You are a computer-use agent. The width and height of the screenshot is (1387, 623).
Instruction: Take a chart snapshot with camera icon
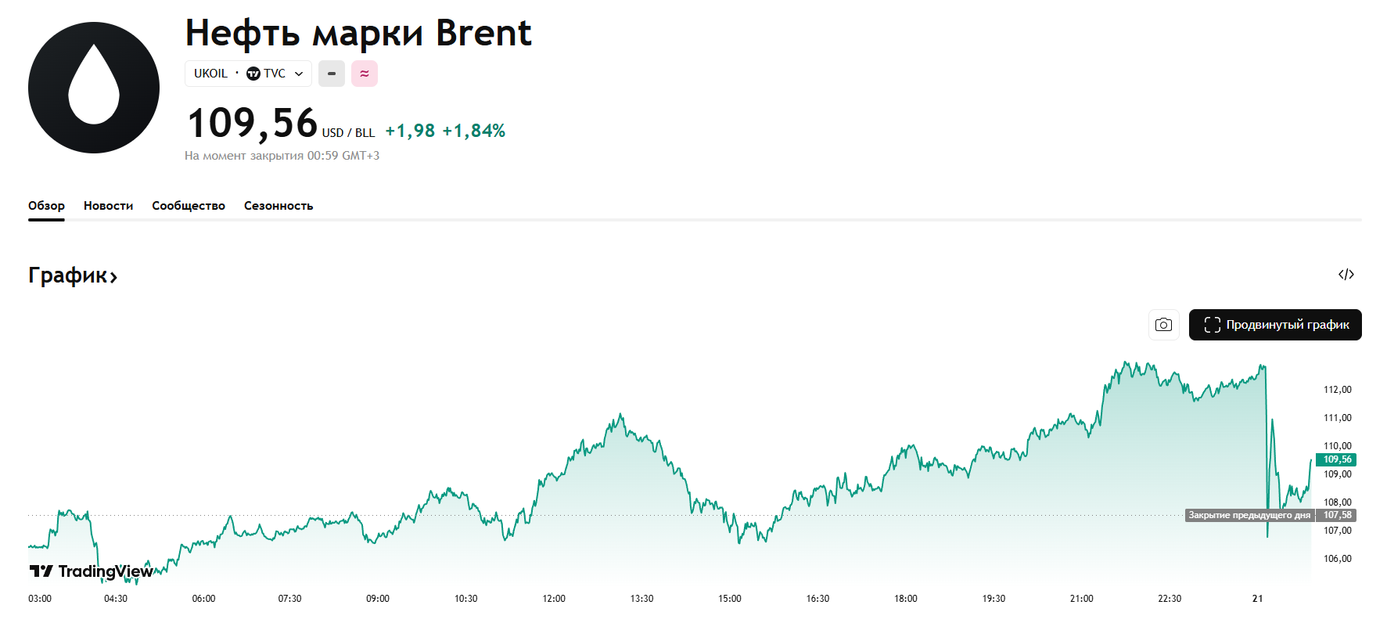1163,325
